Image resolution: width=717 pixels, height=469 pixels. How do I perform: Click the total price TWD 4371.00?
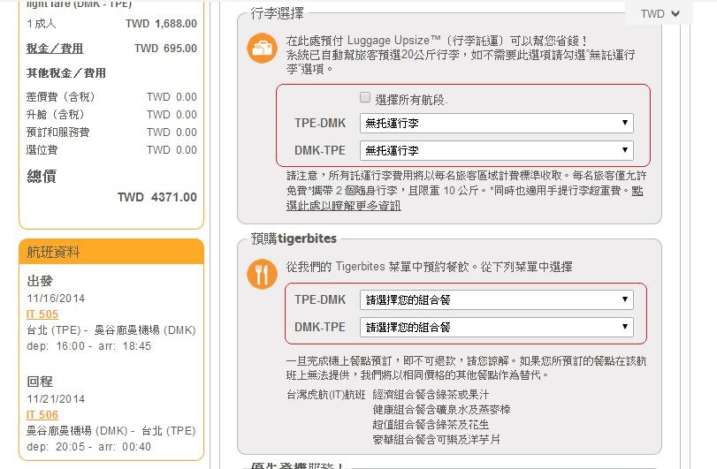click(x=157, y=197)
